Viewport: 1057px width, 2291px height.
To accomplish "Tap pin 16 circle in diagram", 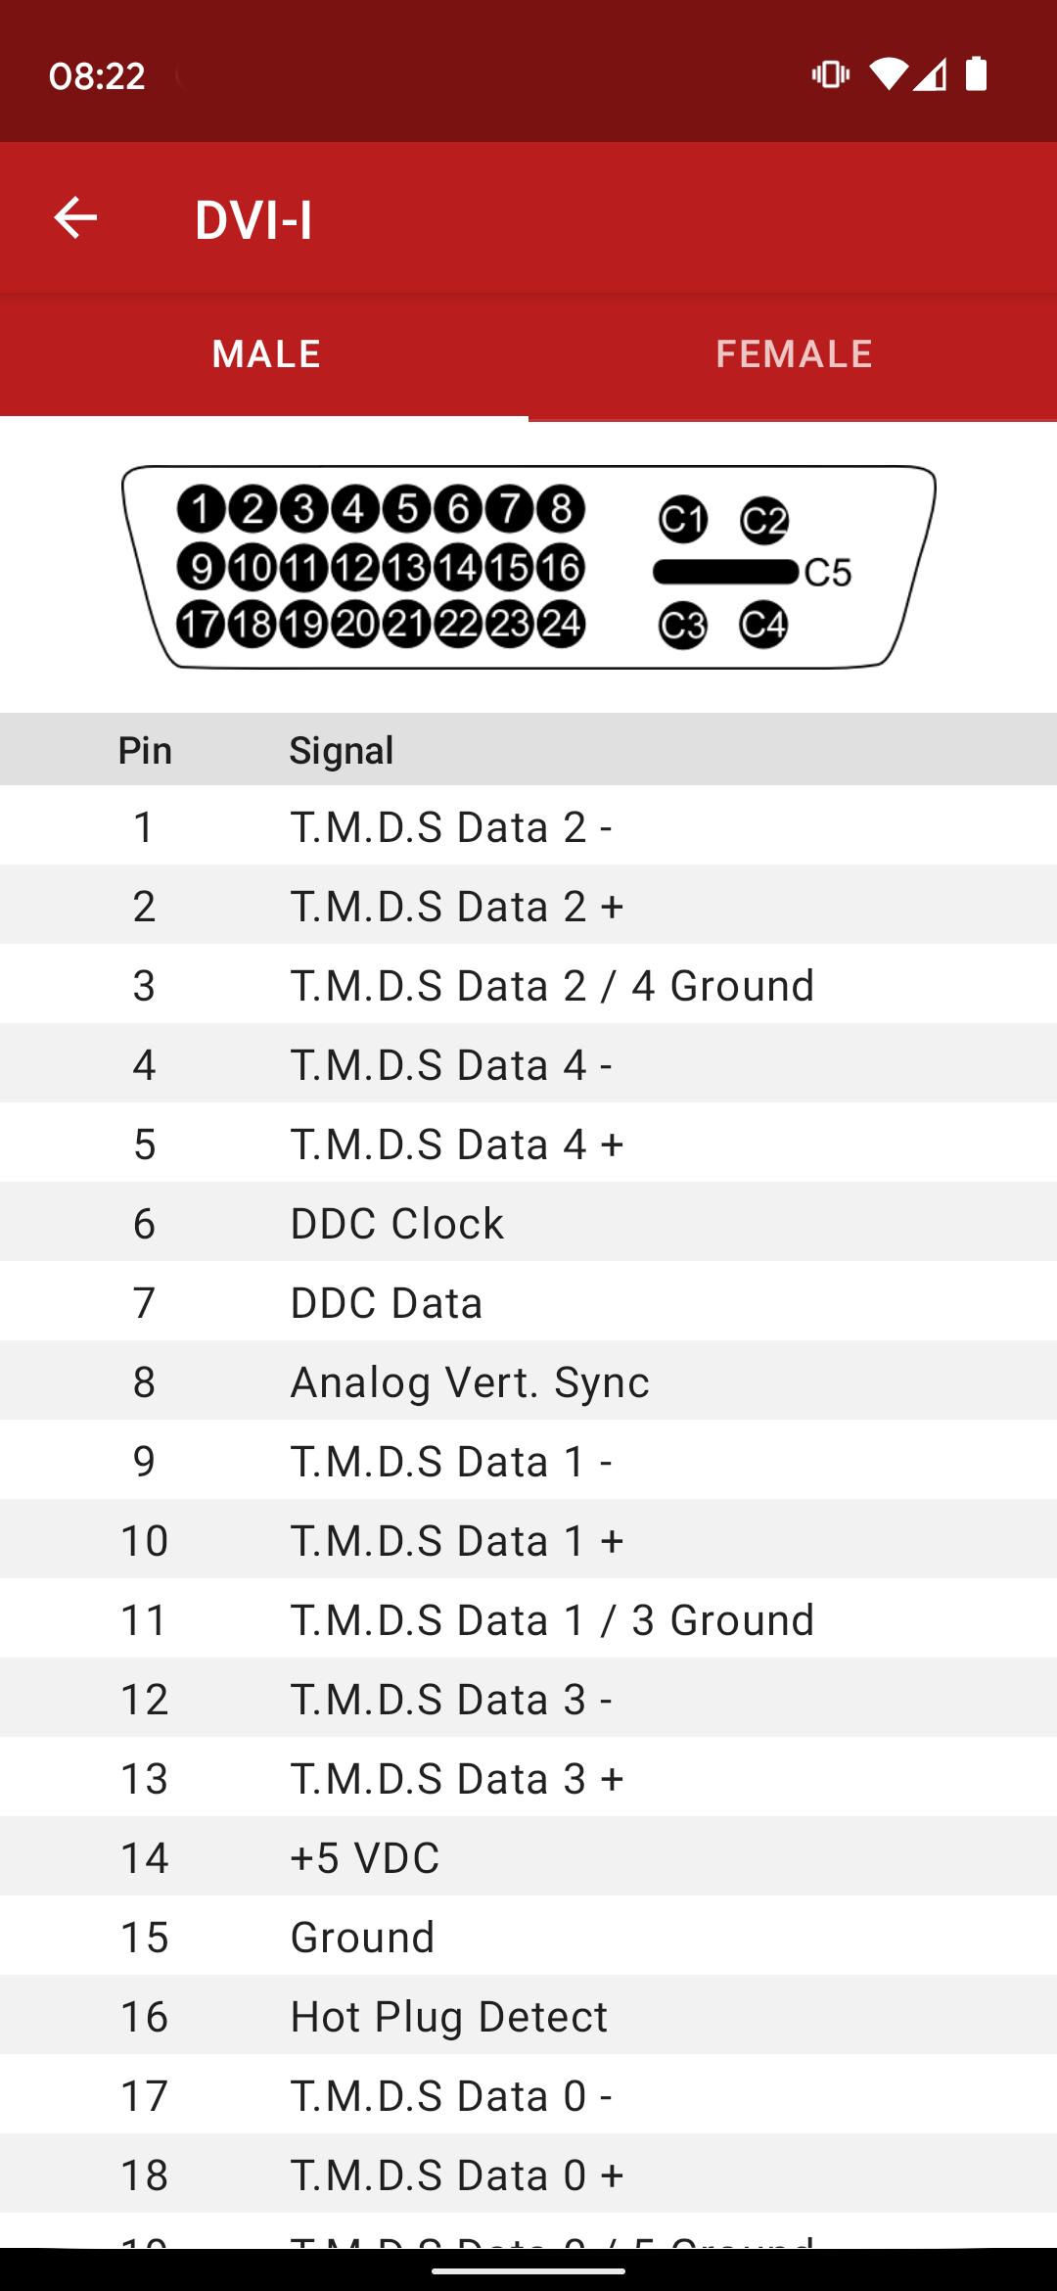I will [x=560, y=567].
